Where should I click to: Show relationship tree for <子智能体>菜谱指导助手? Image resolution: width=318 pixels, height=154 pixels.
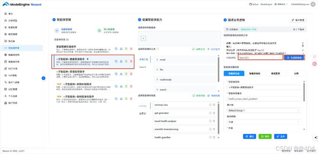121,74
